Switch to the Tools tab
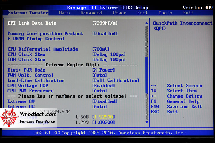This screenshot has height=143, width=215. coord(165,13)
